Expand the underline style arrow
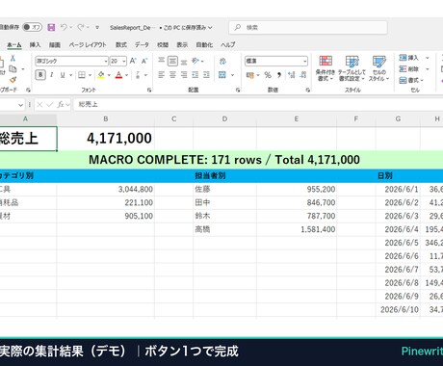The image size is (443, 366). [x=70, y=75]
